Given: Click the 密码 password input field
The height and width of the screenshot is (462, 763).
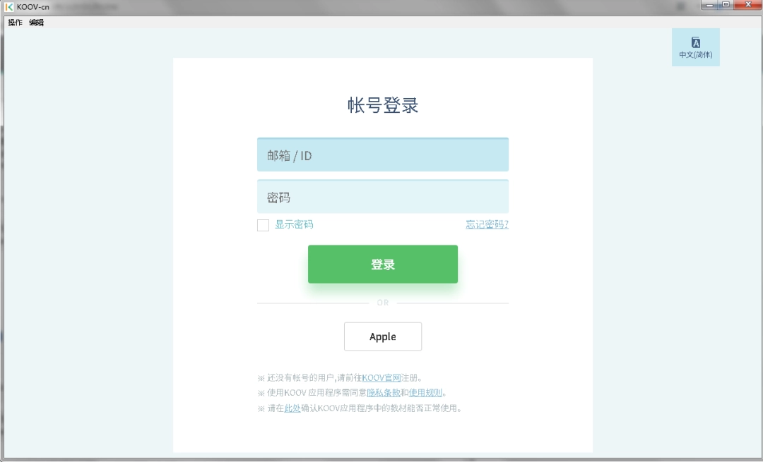Looking at the screenshot, I should click(x=383, y=196).
